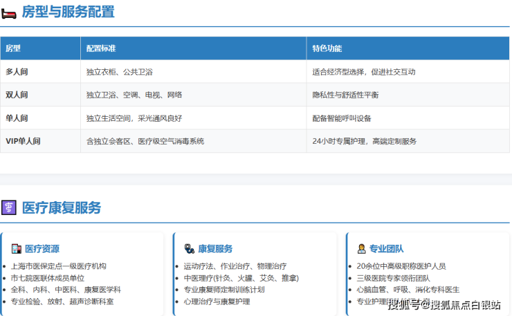Click the 单人间 row label in second-to-last row
The height and width of the screenshot is (316, 512).
[17, 118]
